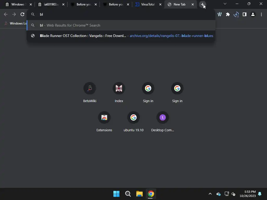Click the network tray icon

pyautogui.click(x=227, y=194)
